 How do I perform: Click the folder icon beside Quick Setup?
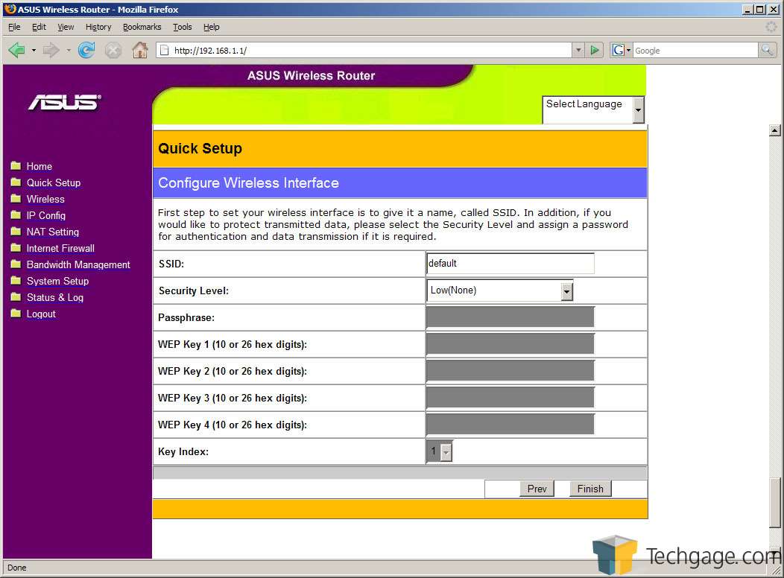pos(16,182)
